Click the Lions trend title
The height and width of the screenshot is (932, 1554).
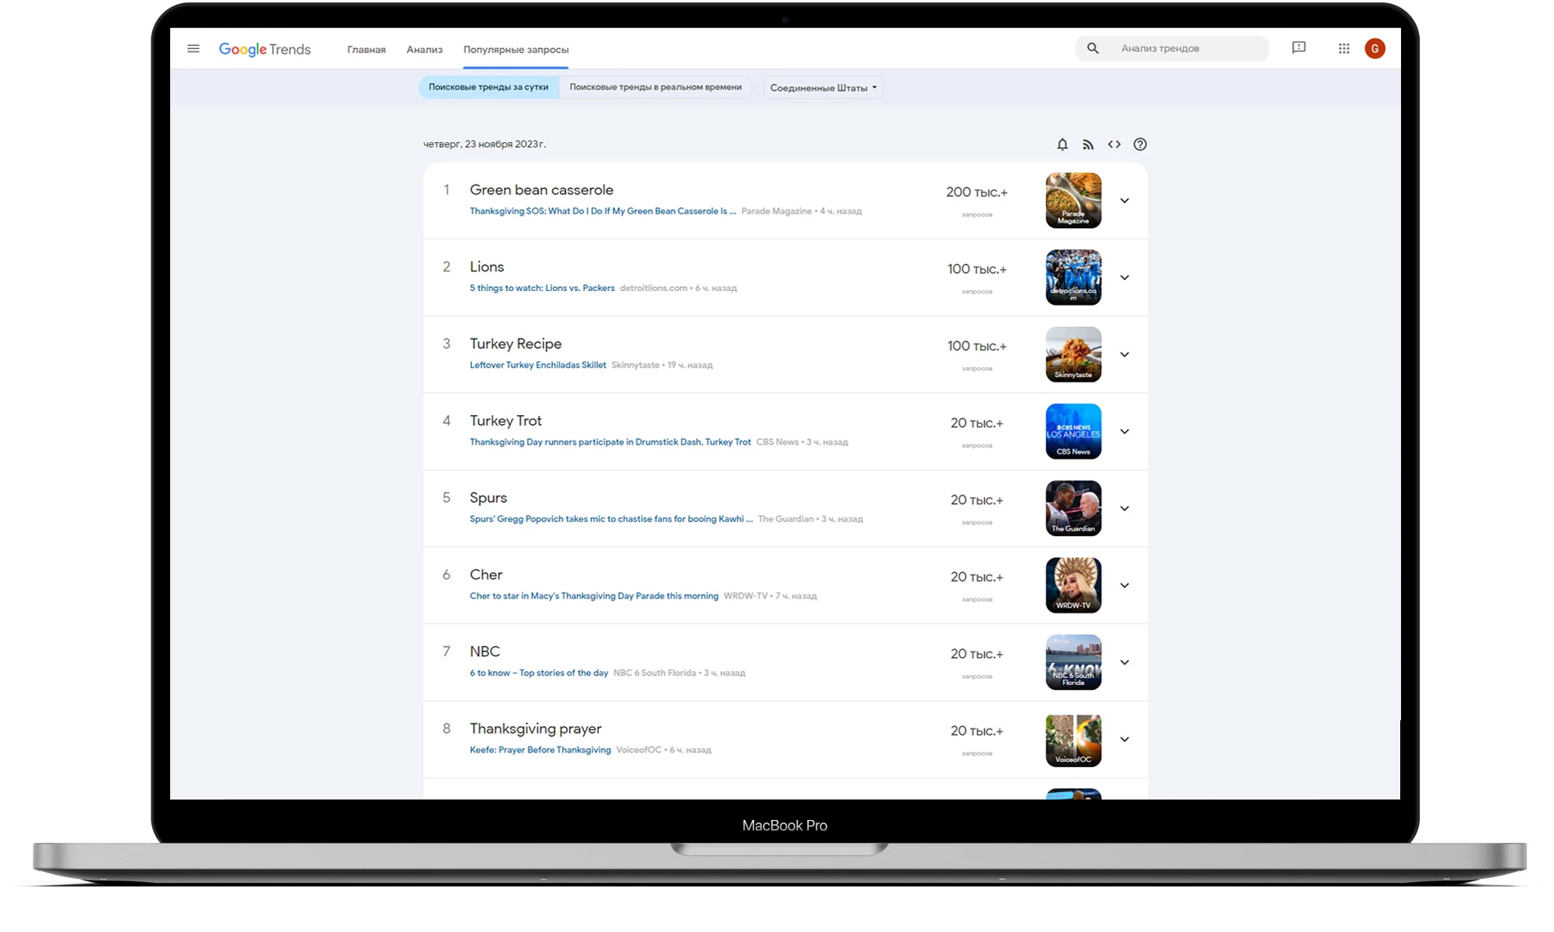click(x=487, y=267)
